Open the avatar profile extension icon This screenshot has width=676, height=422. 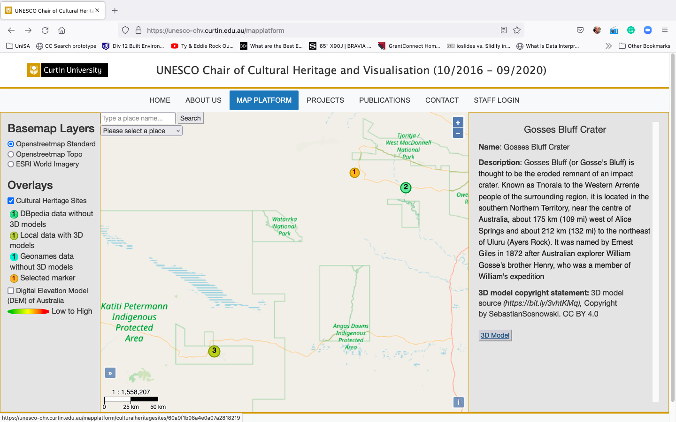pos(597,30)
